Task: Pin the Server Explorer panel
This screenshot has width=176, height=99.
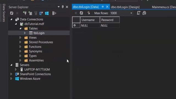Action: tap(63, 7)
